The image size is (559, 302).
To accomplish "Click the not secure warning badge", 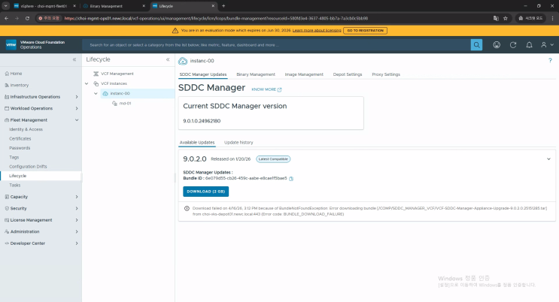I will [x=49, y=18].
